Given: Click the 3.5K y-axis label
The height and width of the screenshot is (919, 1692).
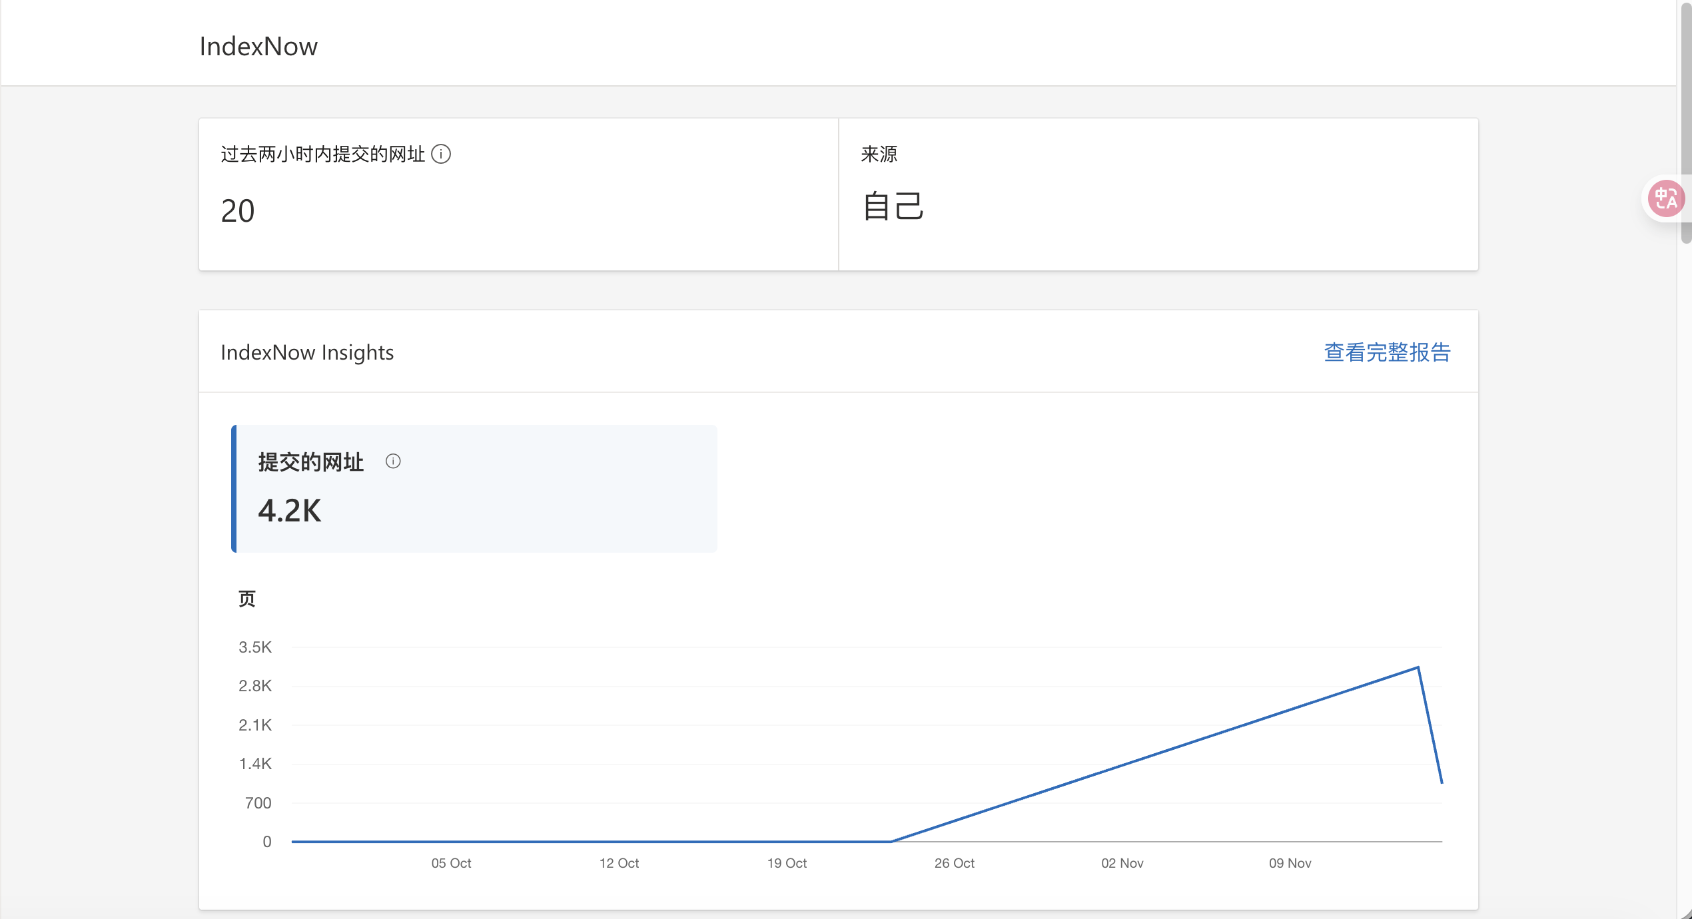Looking at the screenshot, I should pos(255,647).
